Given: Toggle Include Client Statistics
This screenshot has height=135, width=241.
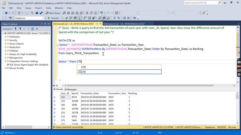Looking at the screenshot, I should (x=94, y=18).
